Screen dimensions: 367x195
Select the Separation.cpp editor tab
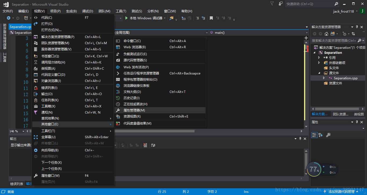[20, 27]
